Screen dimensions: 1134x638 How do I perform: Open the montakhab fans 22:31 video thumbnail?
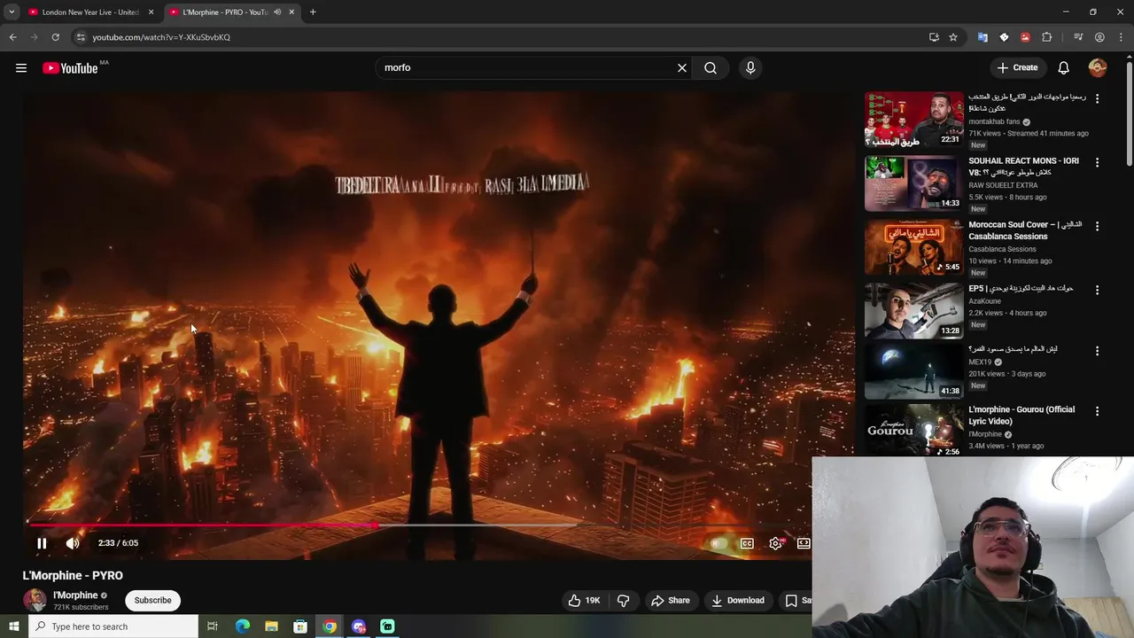(x=913, y=120)
